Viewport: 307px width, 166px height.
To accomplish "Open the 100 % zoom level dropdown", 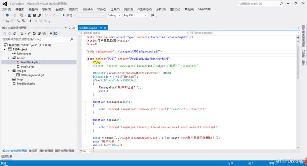I will (90, 151).
